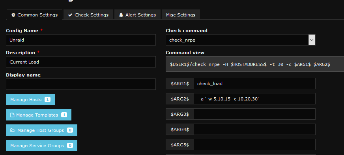
Task: Click the Description label
Action: [x=21, y=53]
